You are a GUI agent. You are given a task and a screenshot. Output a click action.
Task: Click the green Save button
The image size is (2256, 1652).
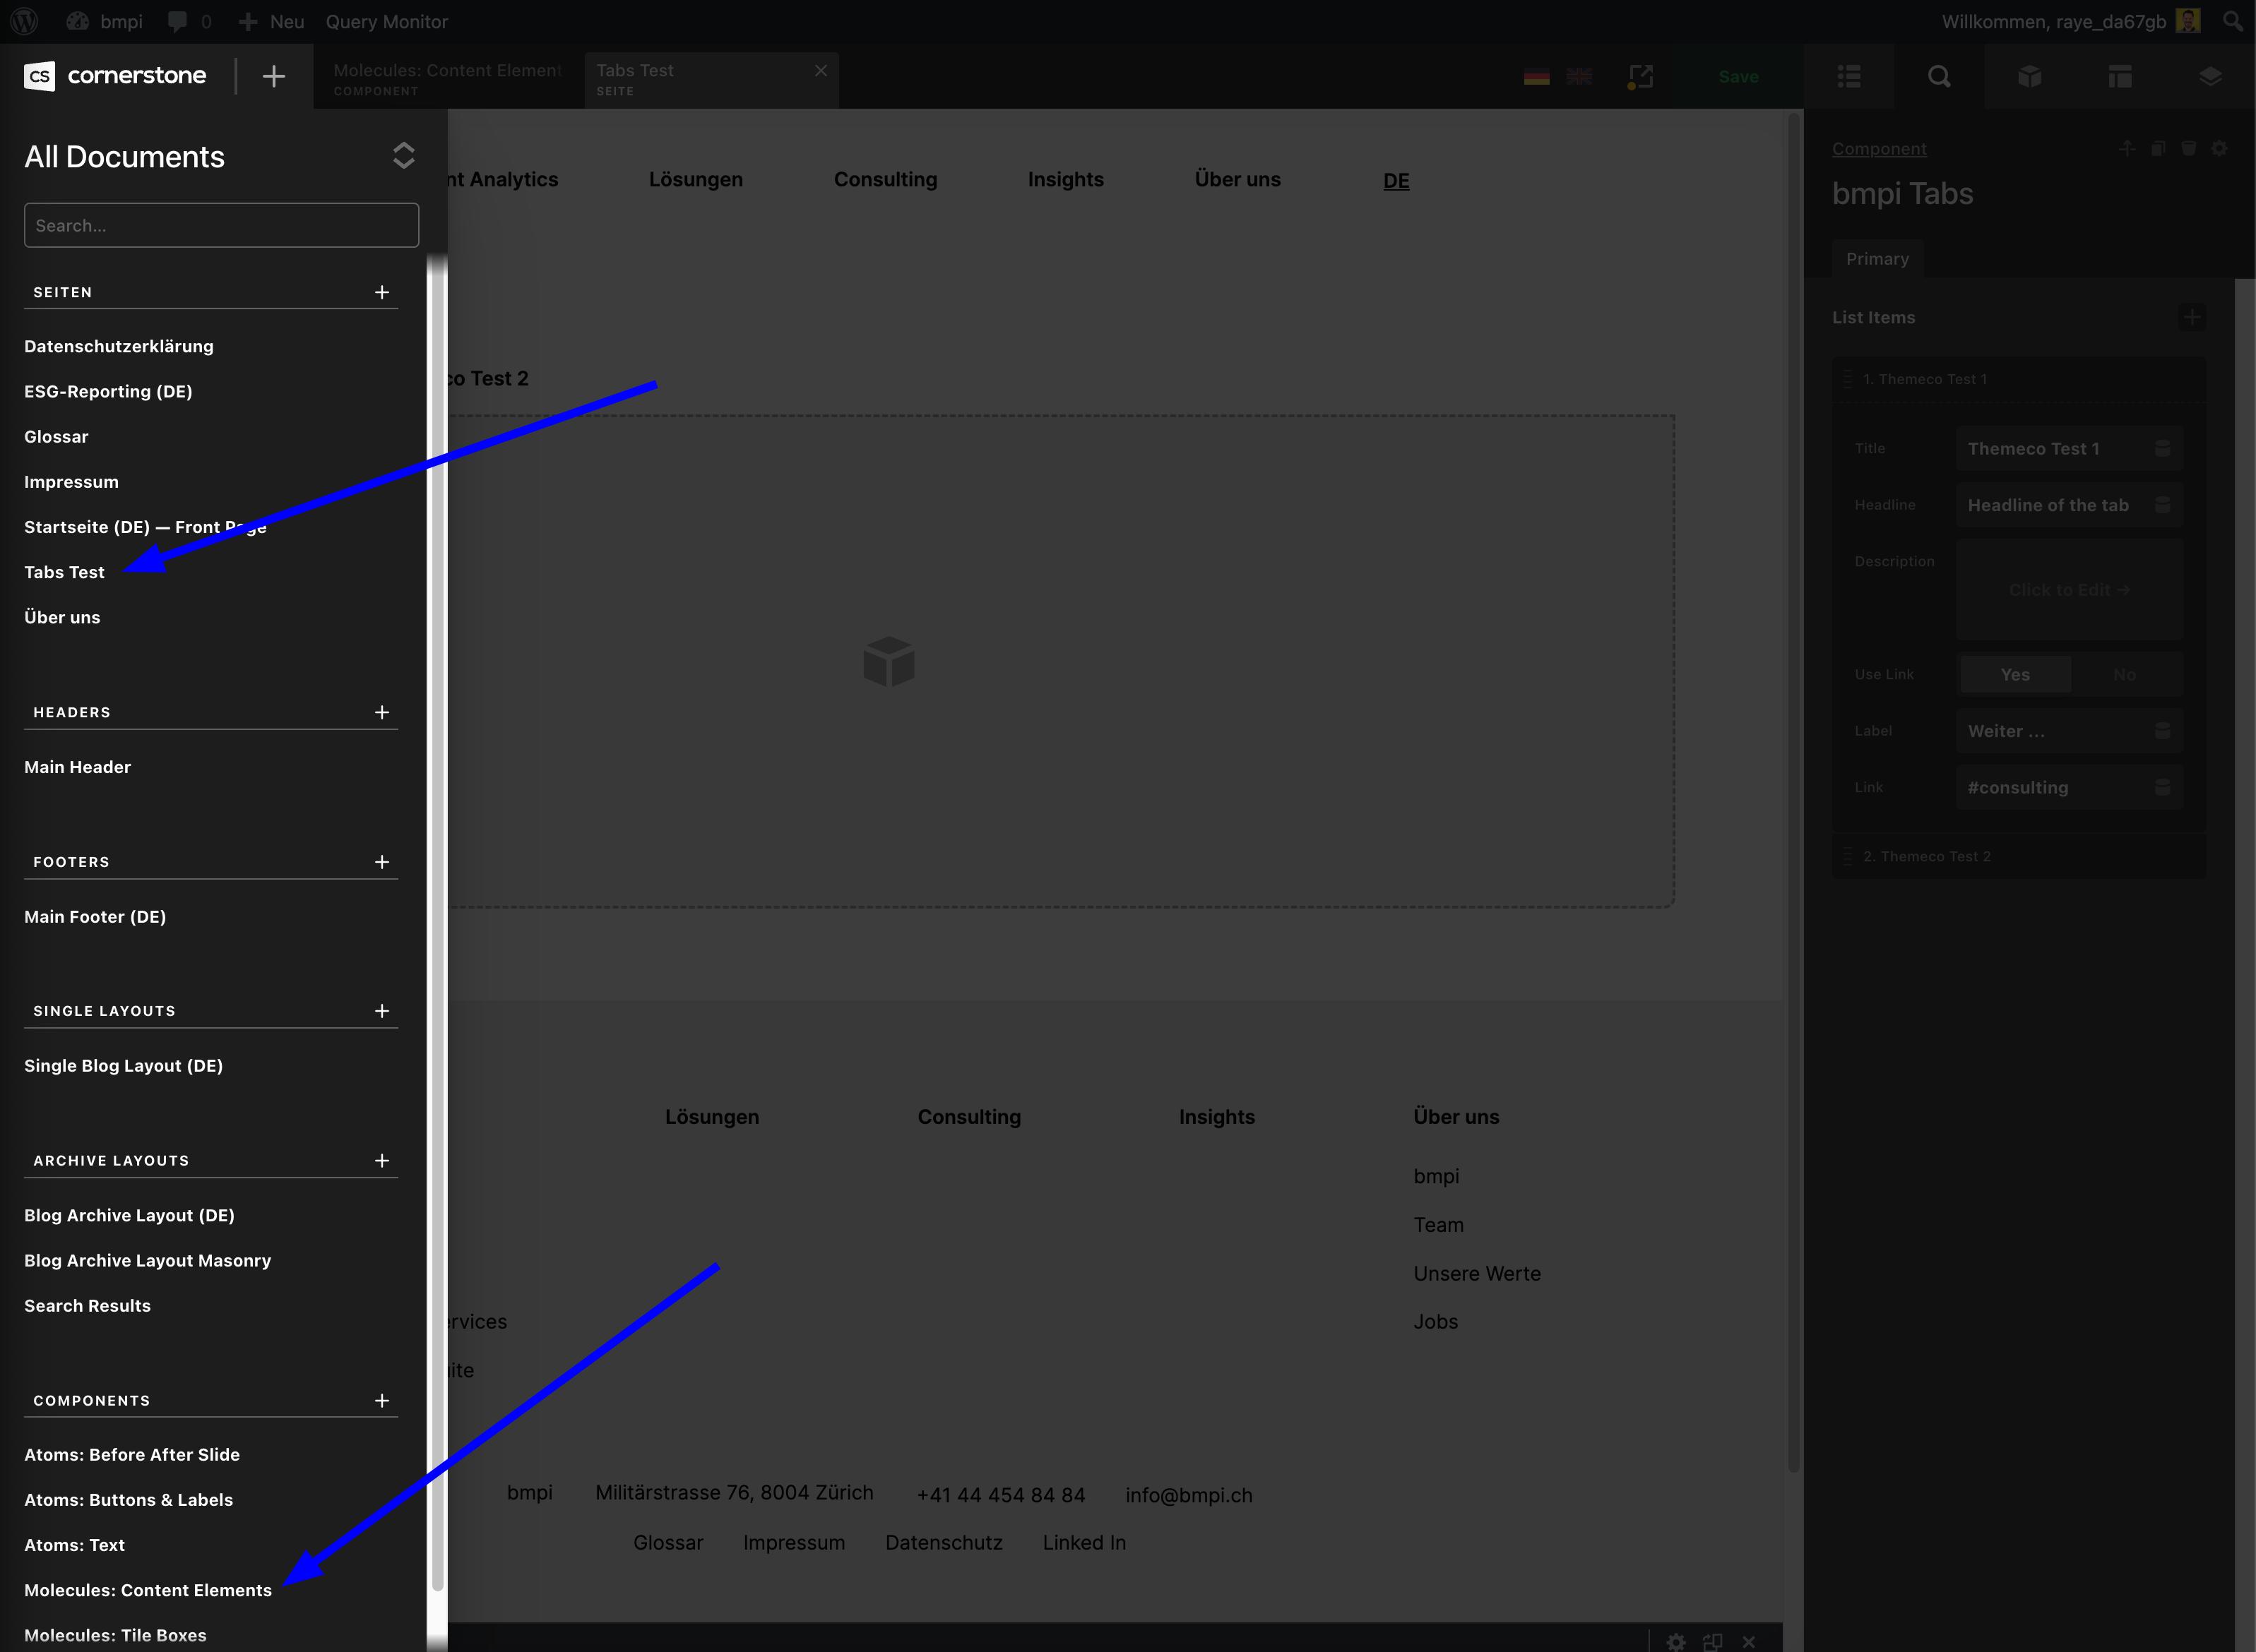click(1738, 77)
